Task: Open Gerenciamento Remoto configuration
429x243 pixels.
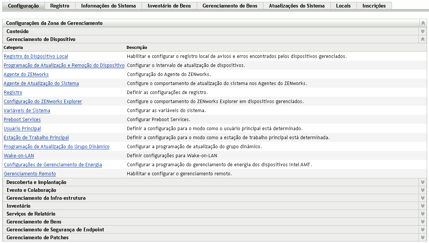Action: click(x=29, y=173)
